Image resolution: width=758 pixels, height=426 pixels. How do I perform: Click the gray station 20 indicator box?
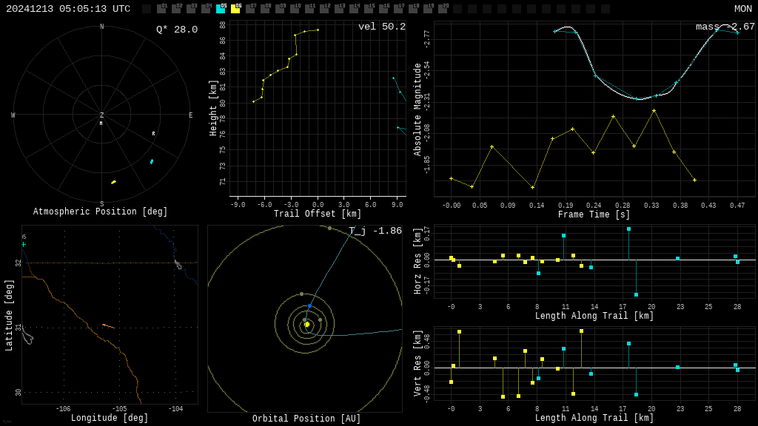click(443, 9)
